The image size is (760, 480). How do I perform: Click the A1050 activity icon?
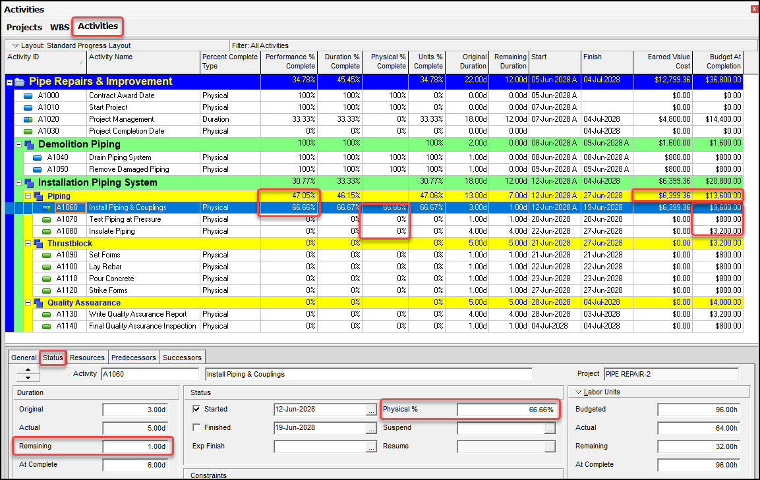(38, 169)
